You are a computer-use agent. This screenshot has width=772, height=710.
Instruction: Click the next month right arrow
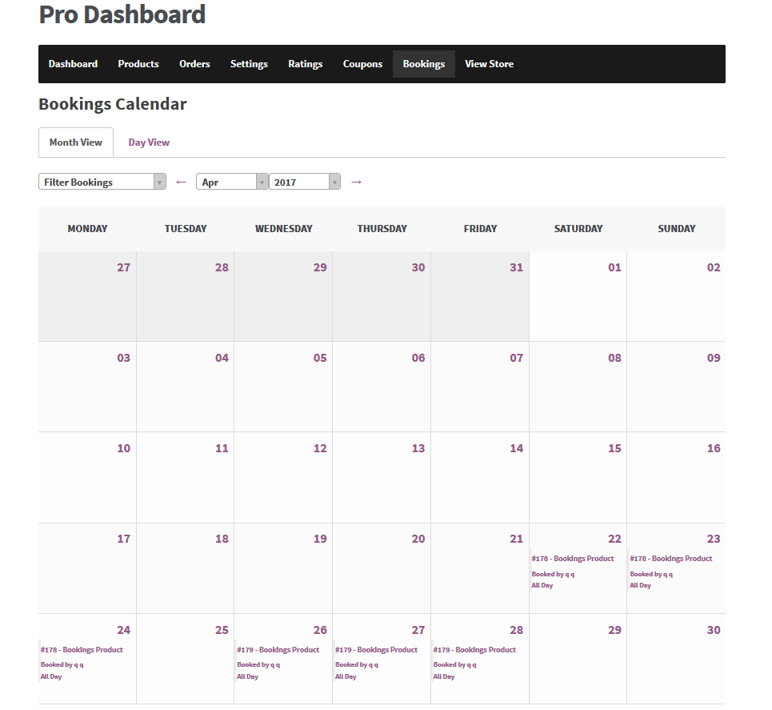(x=357, y=182)
